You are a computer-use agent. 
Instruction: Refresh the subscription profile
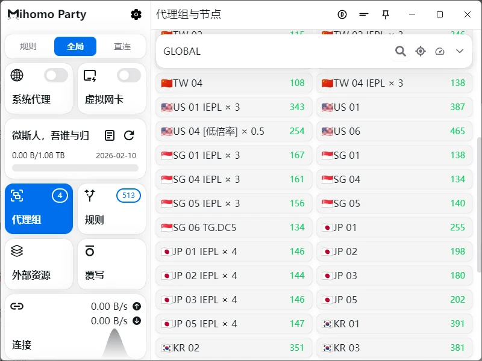(x=129, y=135)
